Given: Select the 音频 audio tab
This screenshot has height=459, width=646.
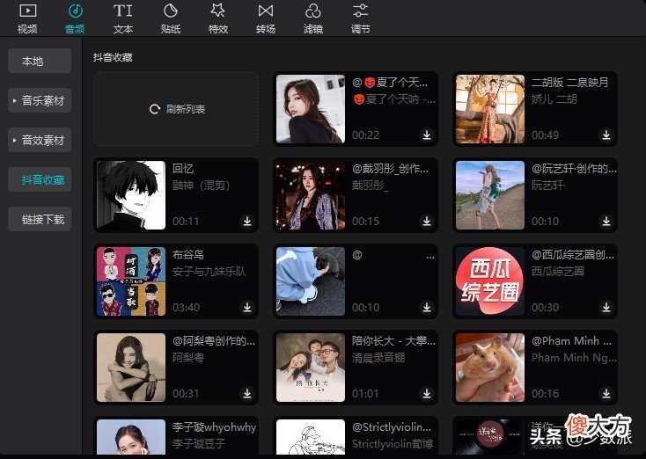Looking at the screenshot, I should point(75,18).
